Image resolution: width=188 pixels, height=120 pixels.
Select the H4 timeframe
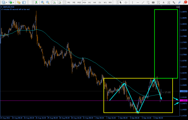click(95, 2)
